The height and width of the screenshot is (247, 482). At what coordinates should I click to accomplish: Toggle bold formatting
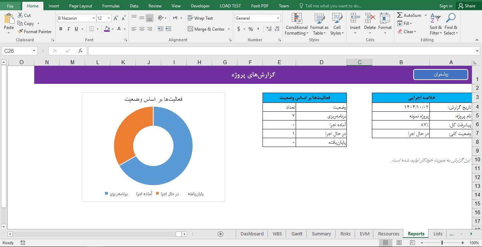[60, 29]
